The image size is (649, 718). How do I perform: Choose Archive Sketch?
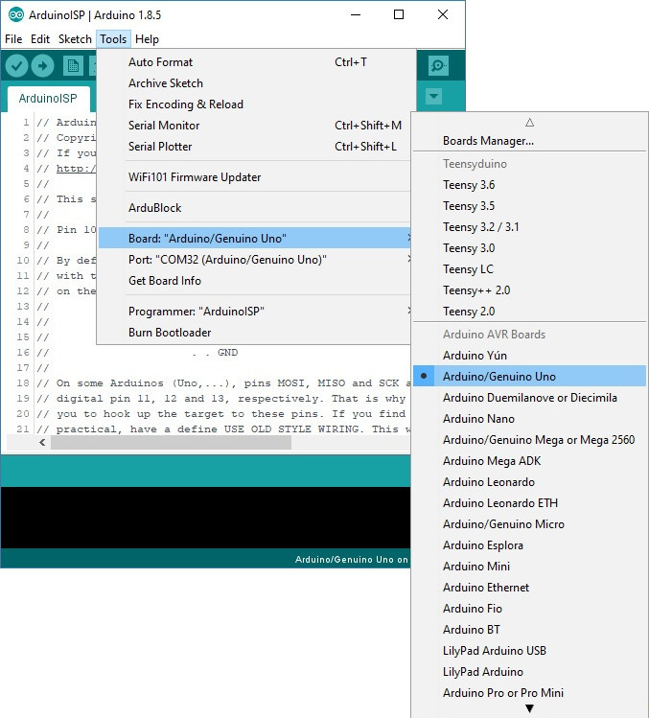(x=255, y=83)
